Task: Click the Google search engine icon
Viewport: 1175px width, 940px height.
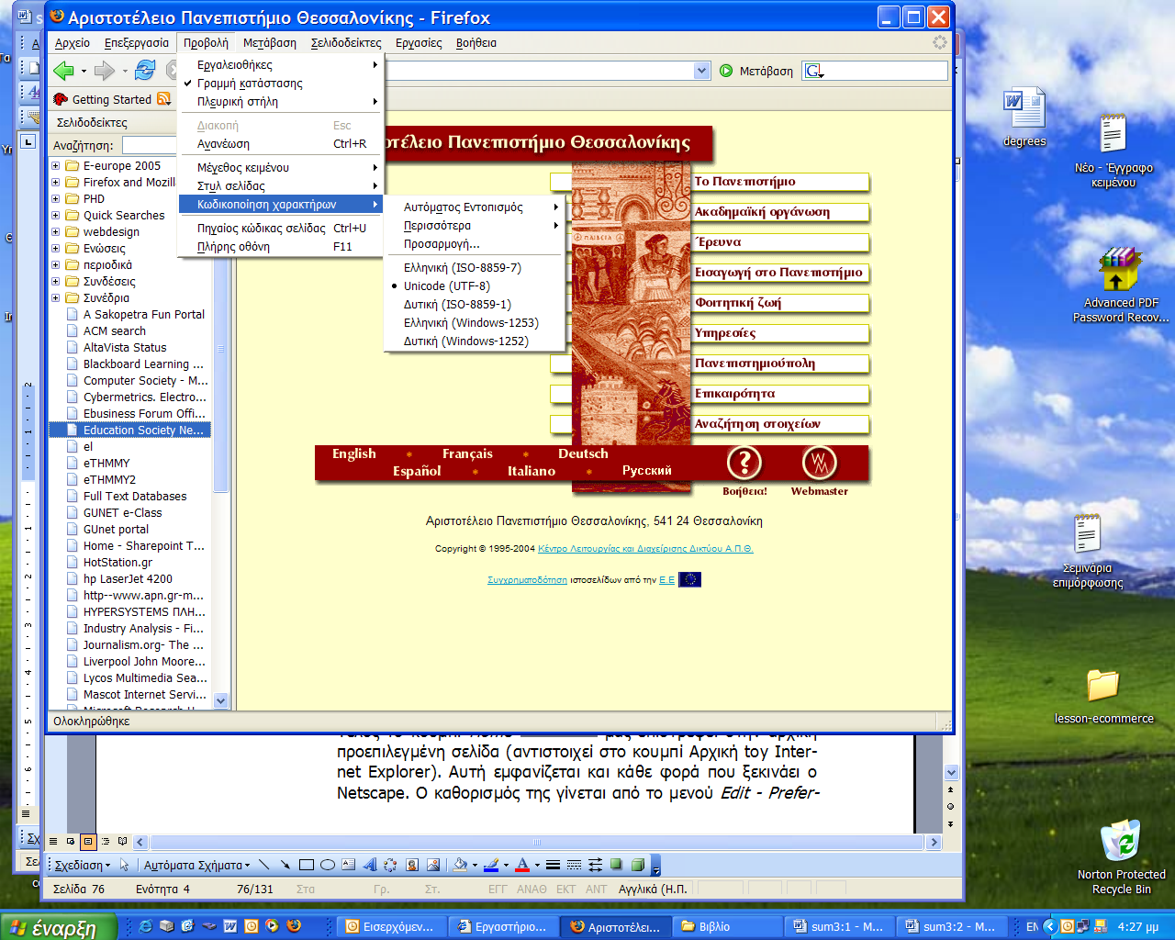Action: coord(813,71)
